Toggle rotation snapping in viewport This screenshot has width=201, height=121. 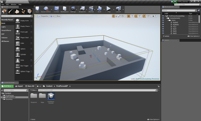[x=136, y=16]
